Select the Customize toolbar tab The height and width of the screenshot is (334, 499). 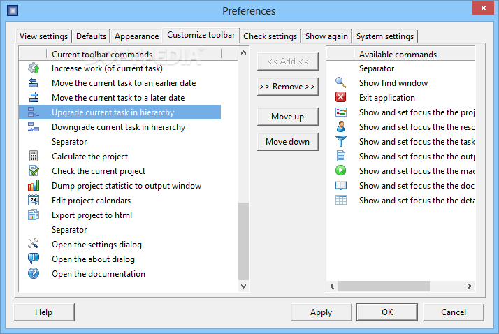pyautogui.click(x=201, y=35)
